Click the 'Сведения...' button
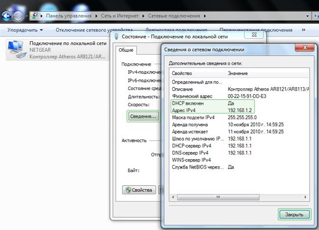The width and height of the screenshot is (319, 230). (143, 116)
